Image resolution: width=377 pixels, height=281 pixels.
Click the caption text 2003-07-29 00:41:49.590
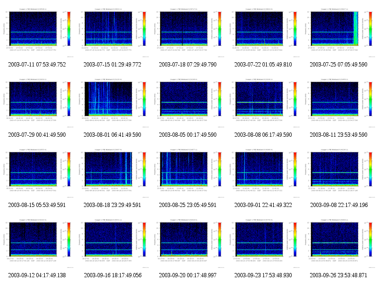pos(37,135)
